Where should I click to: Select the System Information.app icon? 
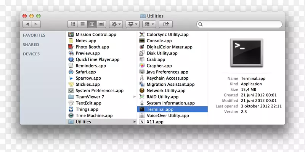click(x=142, y=103)
